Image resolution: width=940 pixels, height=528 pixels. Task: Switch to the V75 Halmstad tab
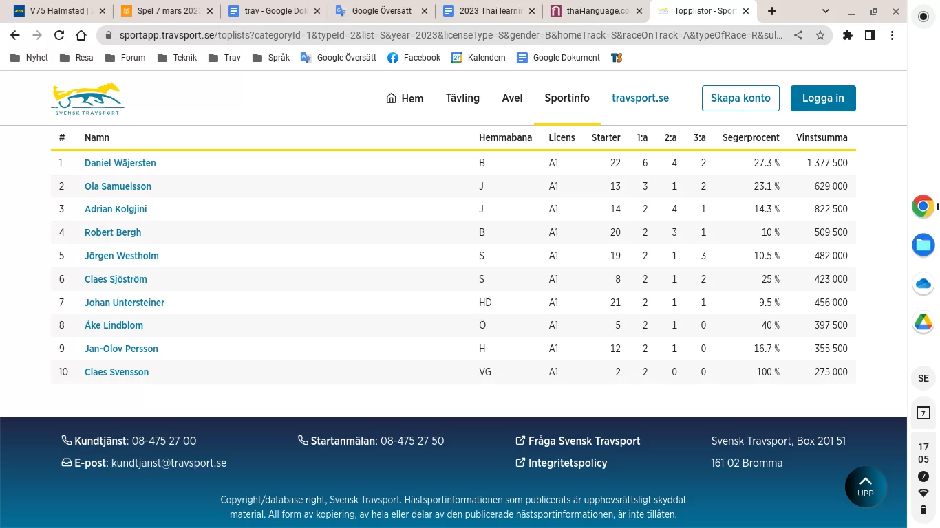[57, 11]
